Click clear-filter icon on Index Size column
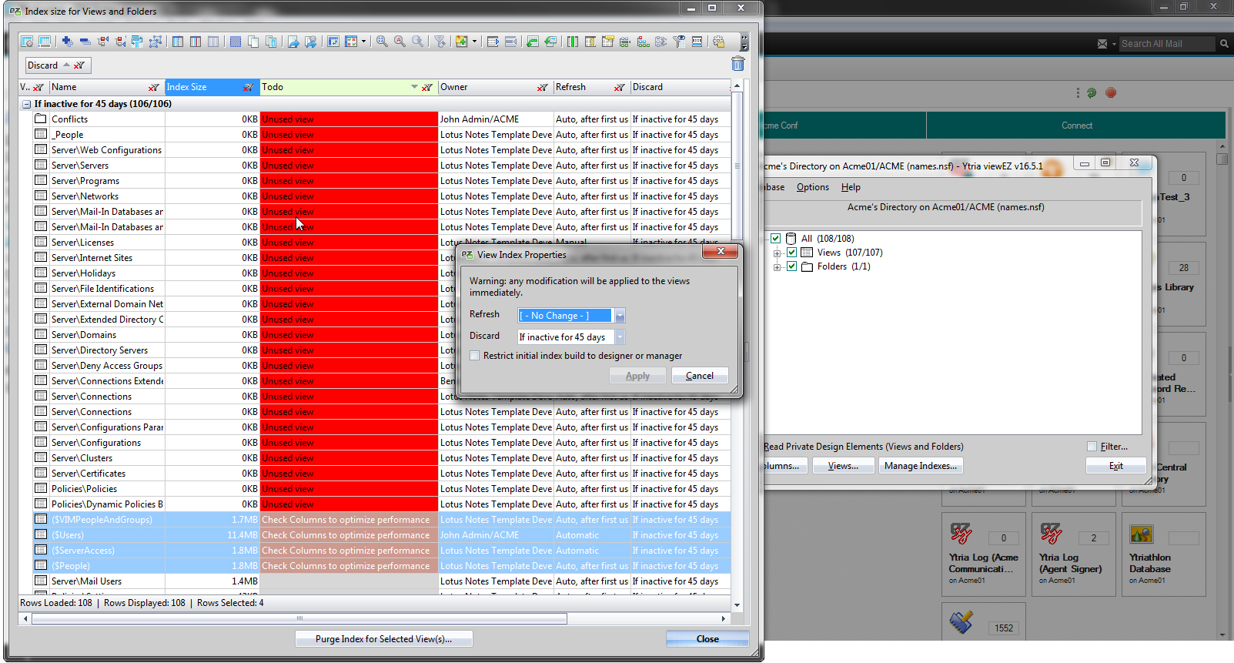 [248, 87]
